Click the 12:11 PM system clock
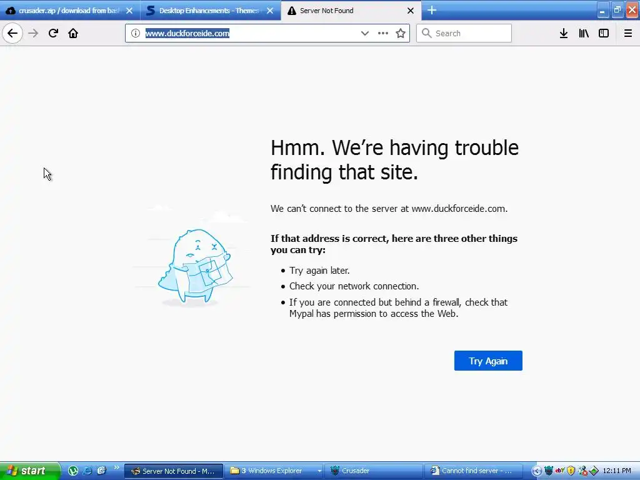This screenshot has width=640, height=480. point(617,471)
